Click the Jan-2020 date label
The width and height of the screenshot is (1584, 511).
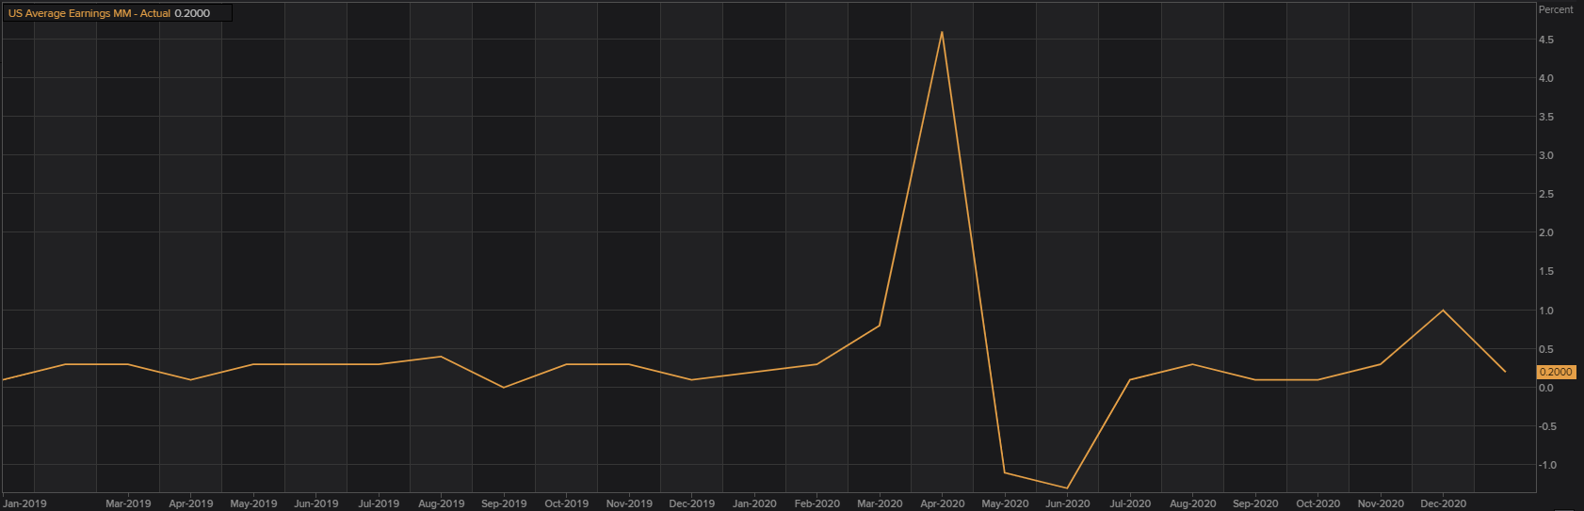(754, 503)
